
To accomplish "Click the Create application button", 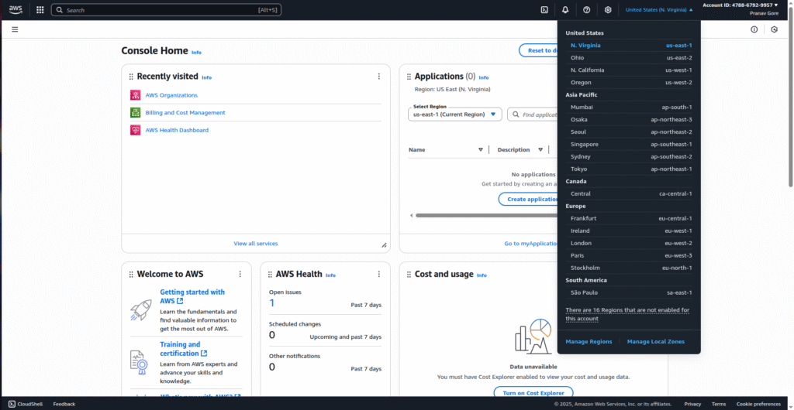I will tap(528, 199).
